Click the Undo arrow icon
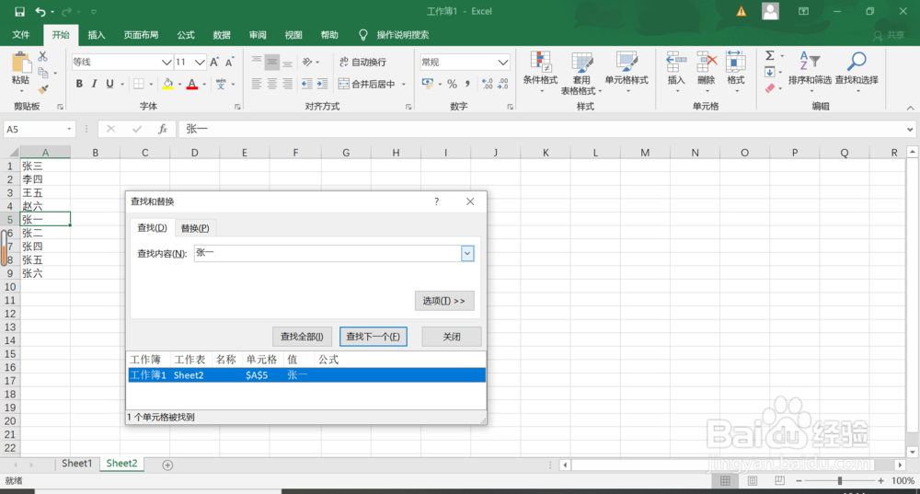The image size is (920, 494). pyautogui.click(x=40, y=11)
